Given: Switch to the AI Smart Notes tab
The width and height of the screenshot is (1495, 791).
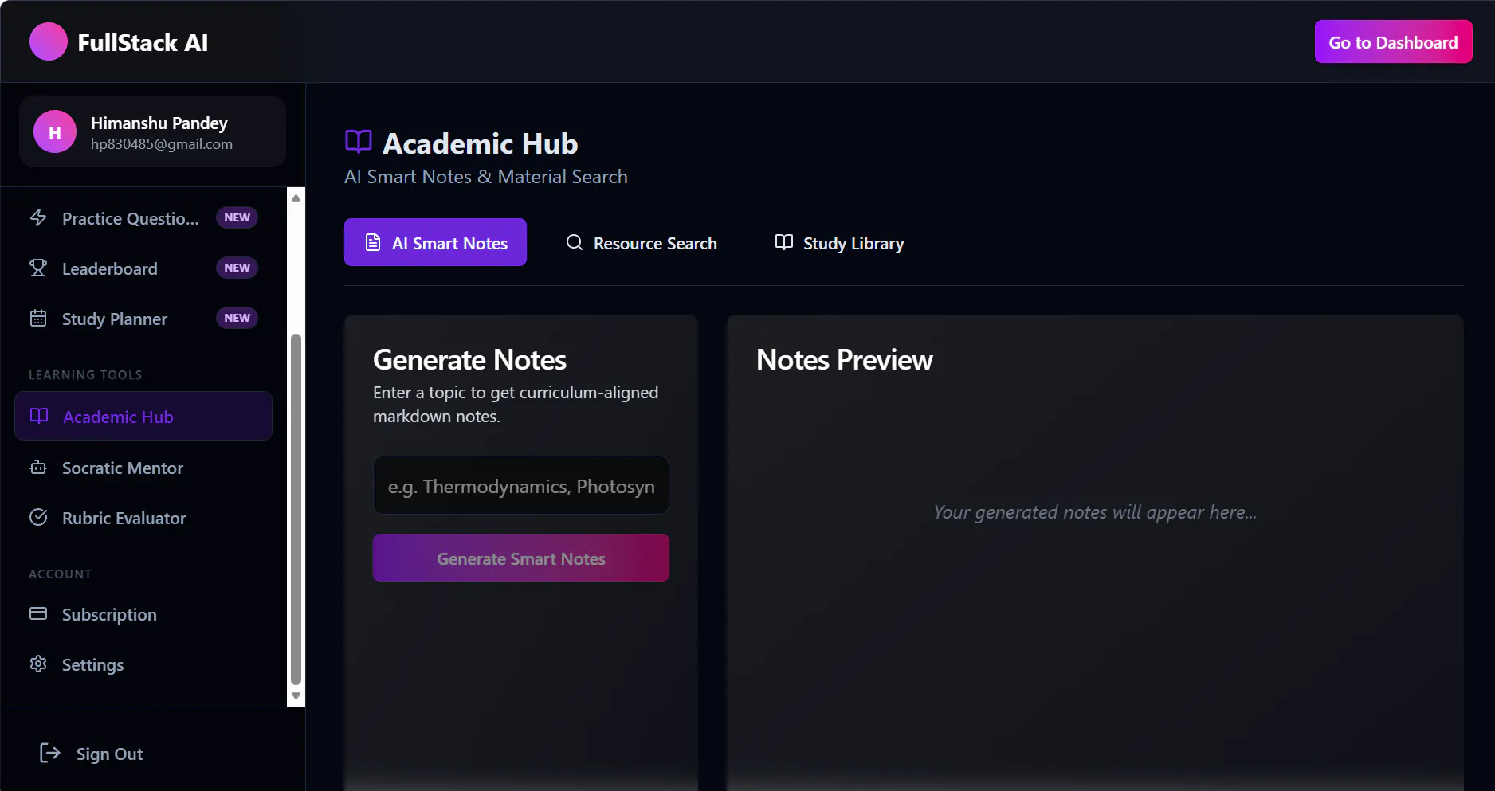Looking at the screenshot, I should (x=435, y=242).
